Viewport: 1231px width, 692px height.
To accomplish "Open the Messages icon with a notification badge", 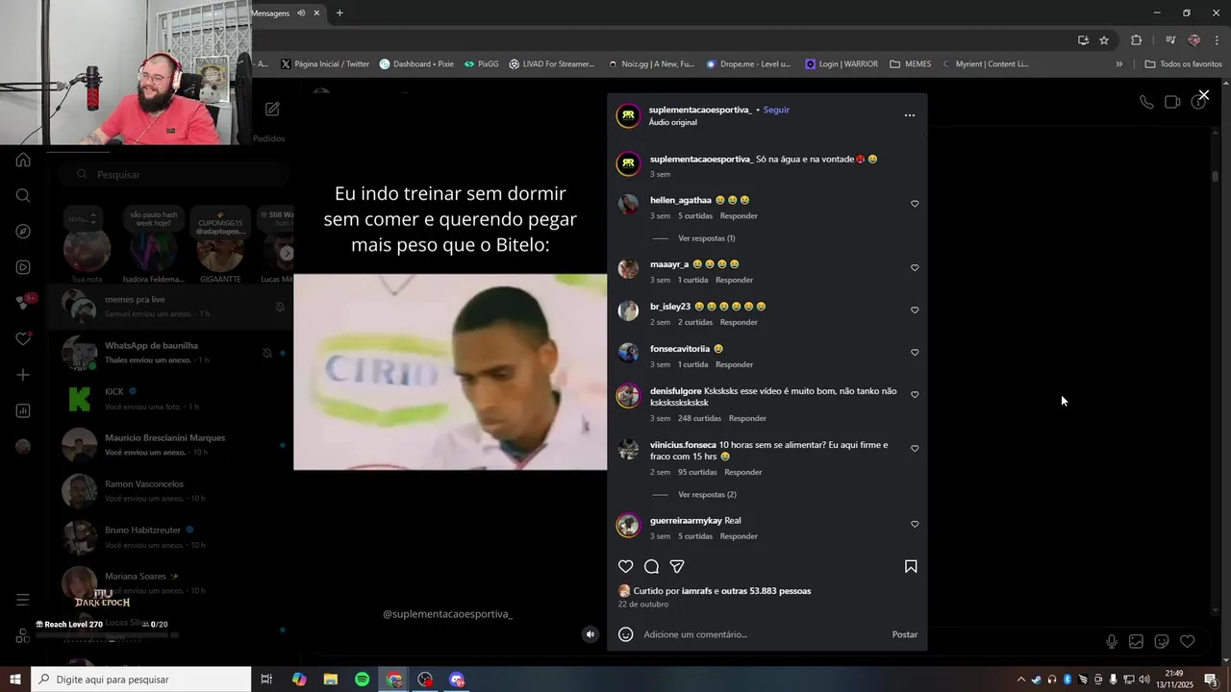I will pyautogui.click(x=24, y=303).
